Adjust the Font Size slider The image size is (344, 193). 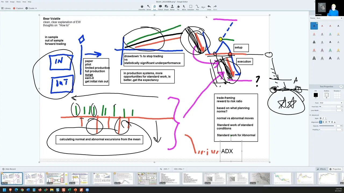327,107
